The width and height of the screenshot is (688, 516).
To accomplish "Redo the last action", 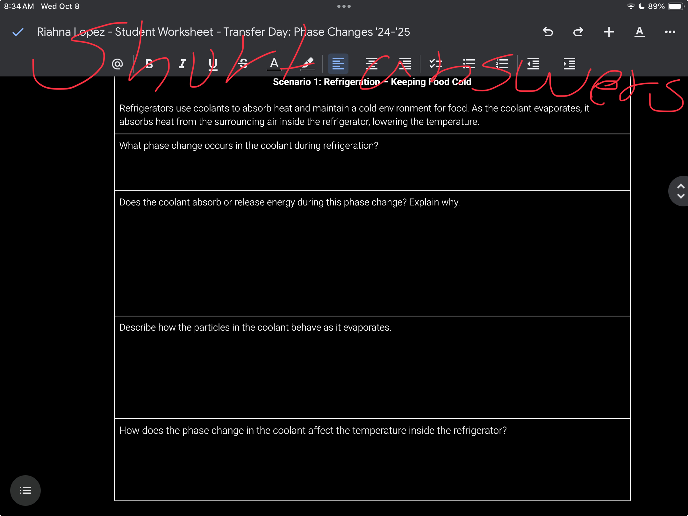I will 578,32.
